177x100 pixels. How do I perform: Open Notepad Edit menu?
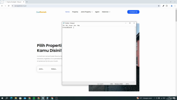coord(67,25)
